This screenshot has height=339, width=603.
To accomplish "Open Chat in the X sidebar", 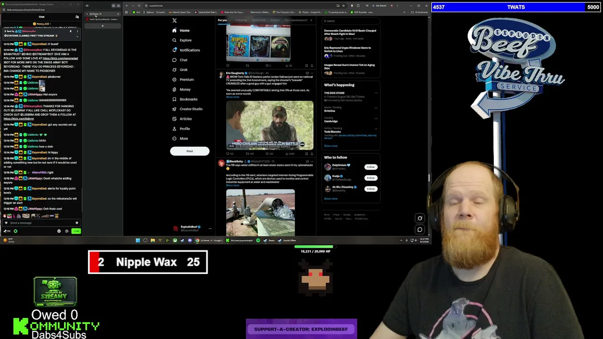I will coord(180,60).
